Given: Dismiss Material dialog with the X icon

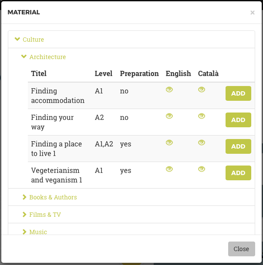Looking at the screenshot, I should [x=252, y=13].
